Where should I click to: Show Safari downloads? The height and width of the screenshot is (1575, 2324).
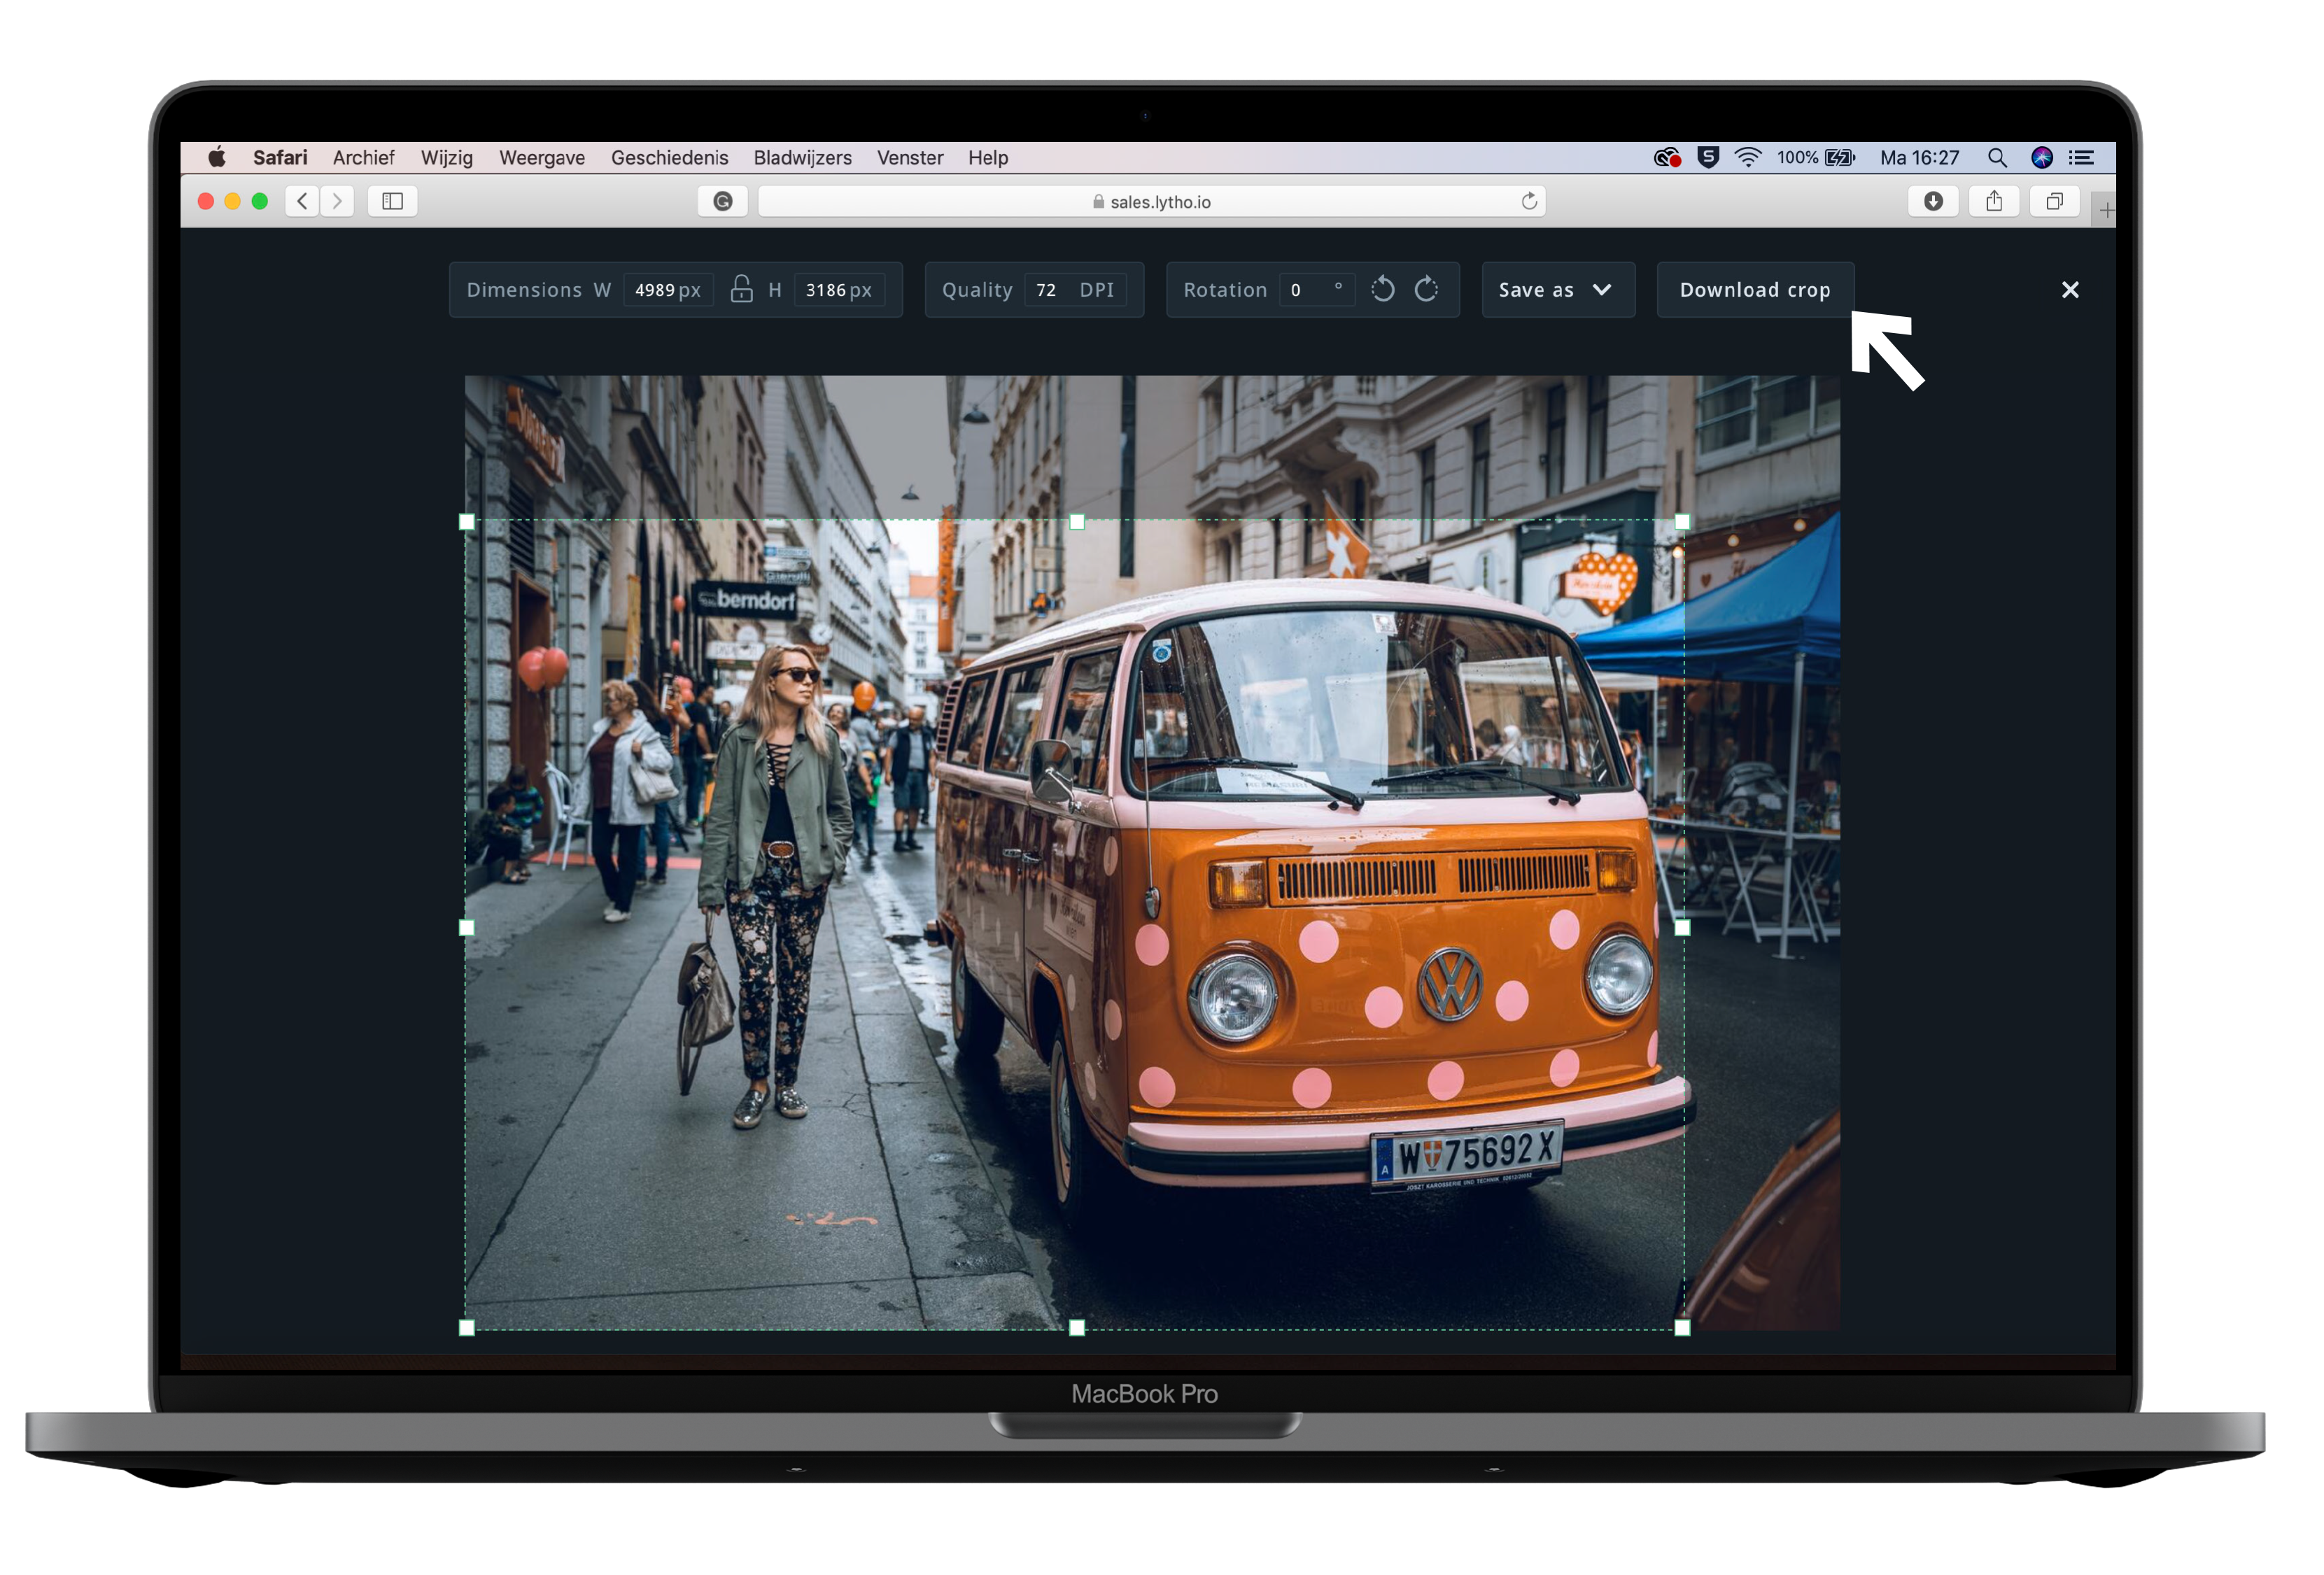(x=1934, y=201)
